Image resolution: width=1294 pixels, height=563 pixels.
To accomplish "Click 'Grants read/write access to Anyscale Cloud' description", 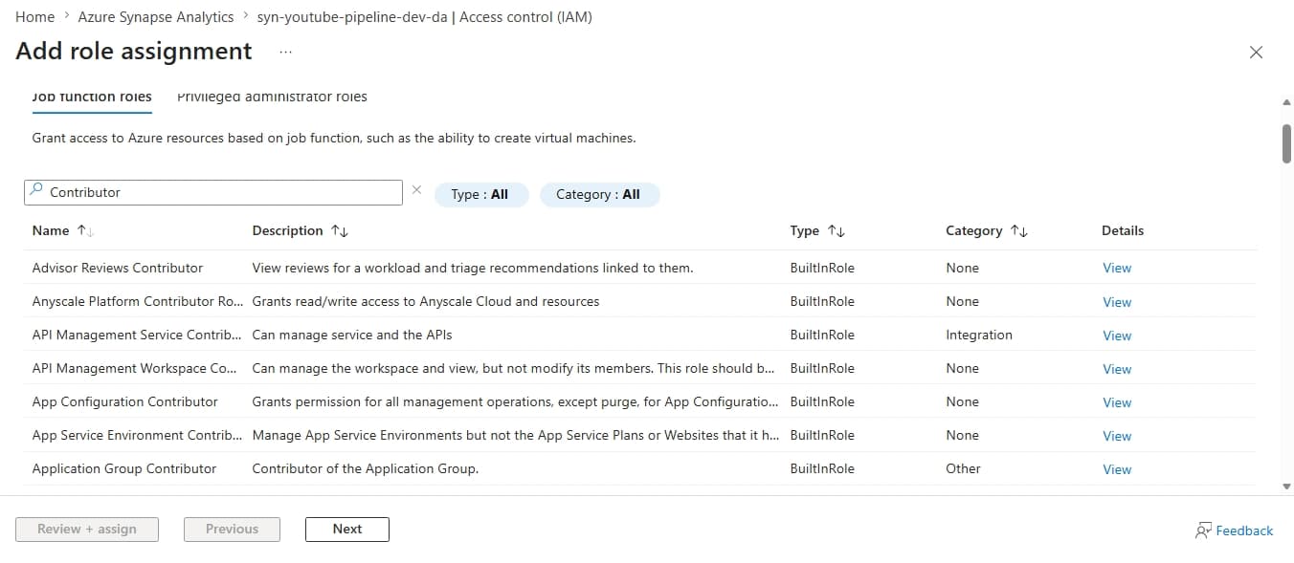I will (425, 301).
